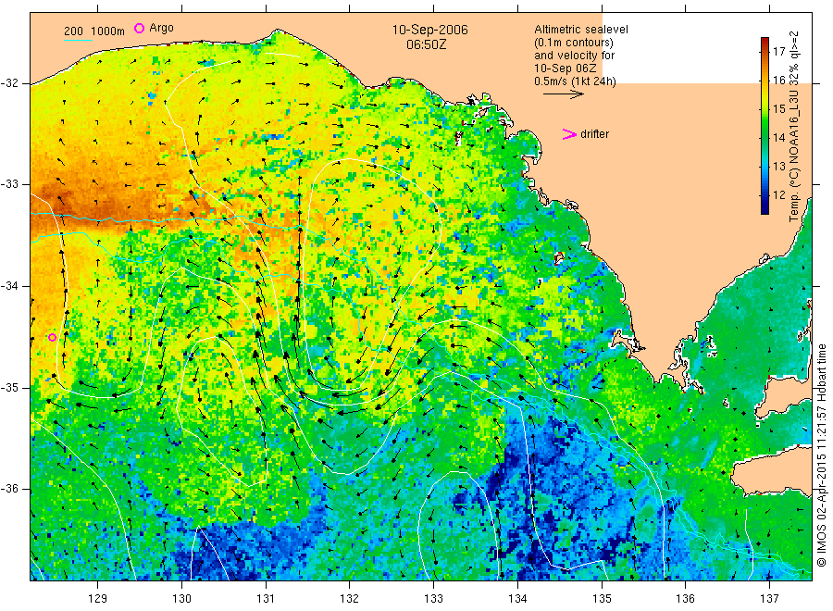Click the longitude label 132
The height and width of the screenshot is (611, 833).
(350, 599)
